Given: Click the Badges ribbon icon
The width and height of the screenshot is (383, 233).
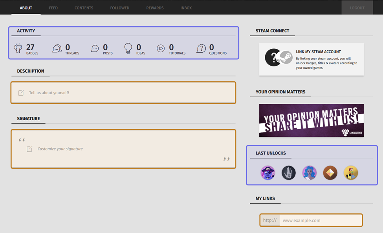Looking at the screenshot, I should [18, 48].
